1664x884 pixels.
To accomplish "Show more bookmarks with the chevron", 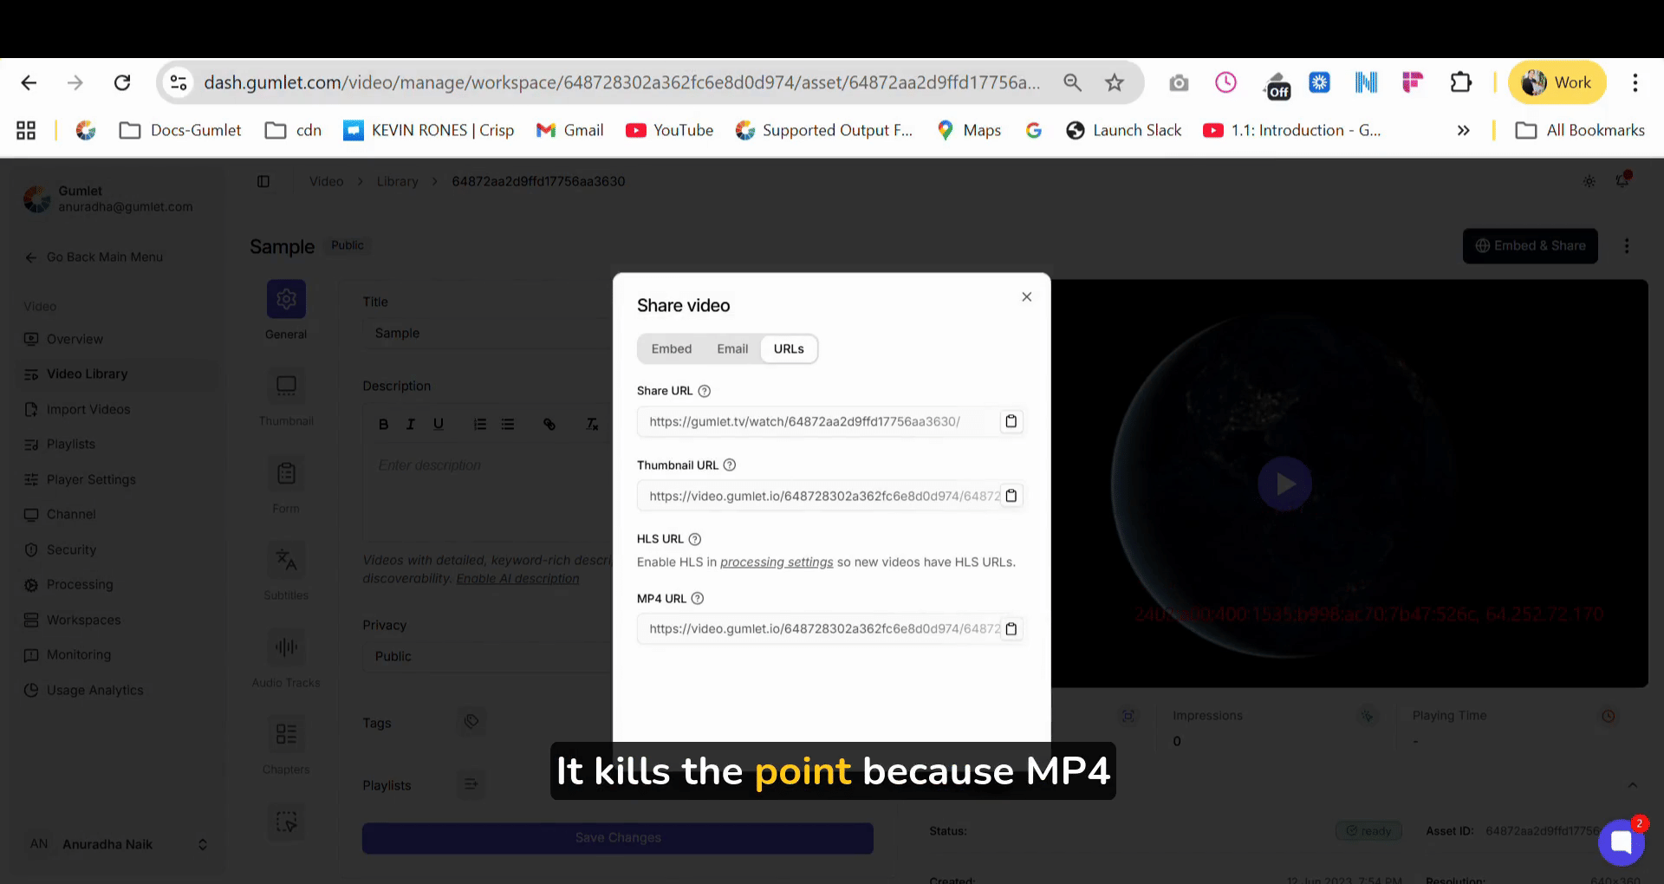I will pyautogui.click(x=1463, y=130).
